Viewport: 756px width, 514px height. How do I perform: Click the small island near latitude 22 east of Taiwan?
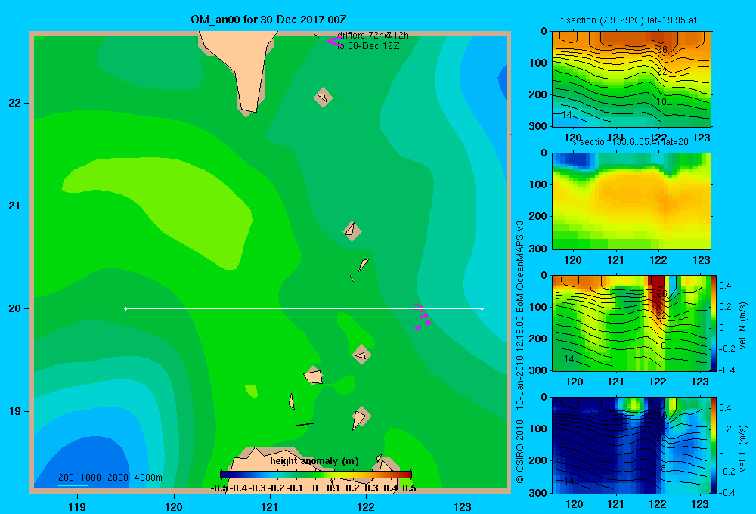coord(323,97)
